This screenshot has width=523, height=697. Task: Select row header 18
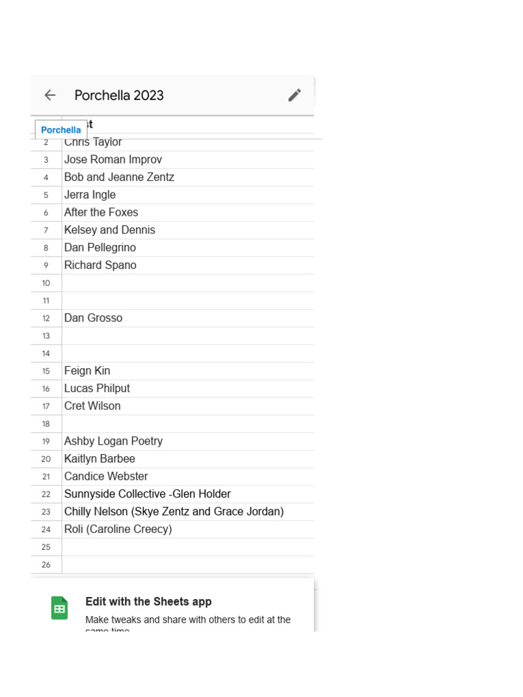(x=46, y=424)
